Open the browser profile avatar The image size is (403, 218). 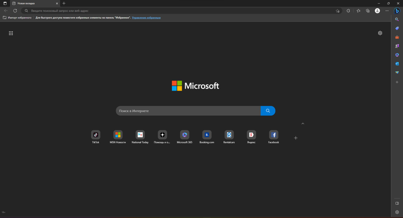pos(377,10)
